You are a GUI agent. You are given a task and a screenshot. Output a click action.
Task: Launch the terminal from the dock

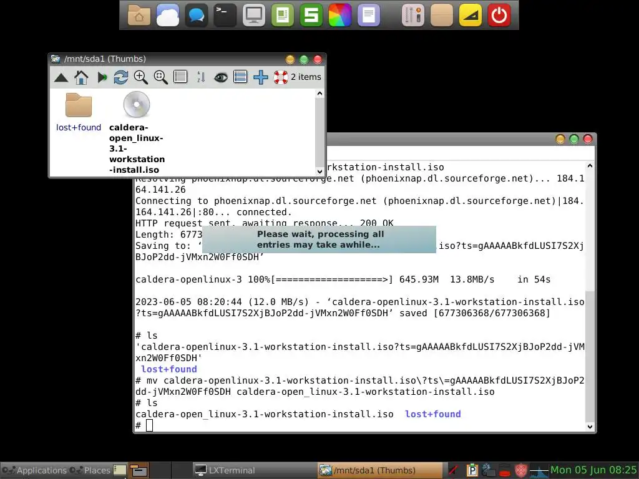[x=225, y=15]
